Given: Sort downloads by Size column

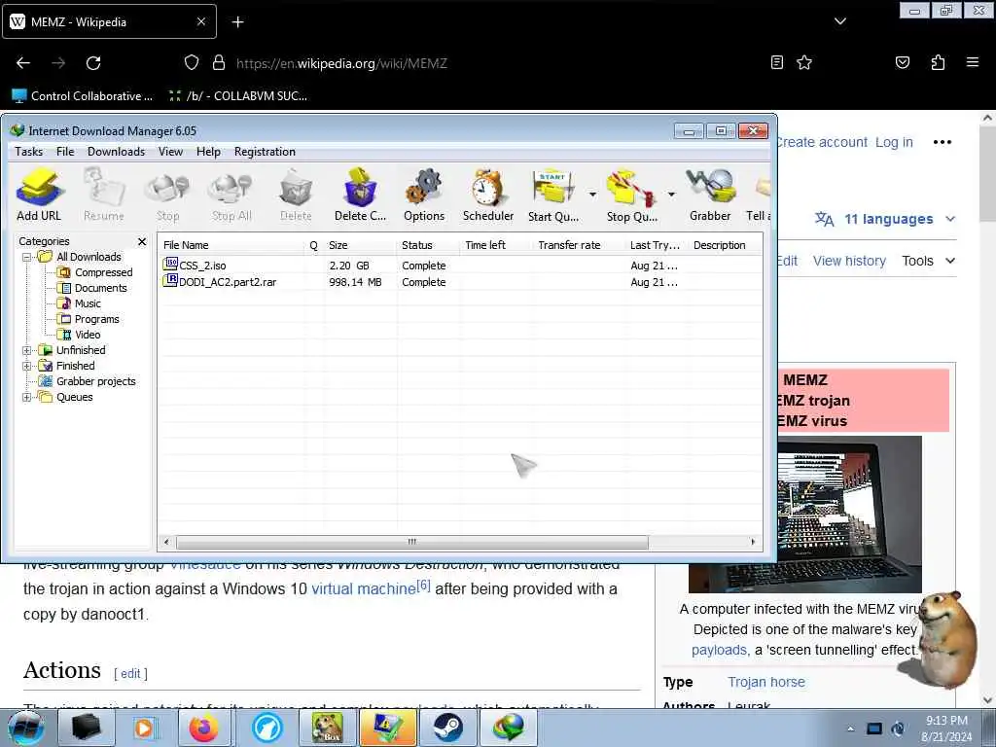Looking at the screenshot, I should [360, 245].
